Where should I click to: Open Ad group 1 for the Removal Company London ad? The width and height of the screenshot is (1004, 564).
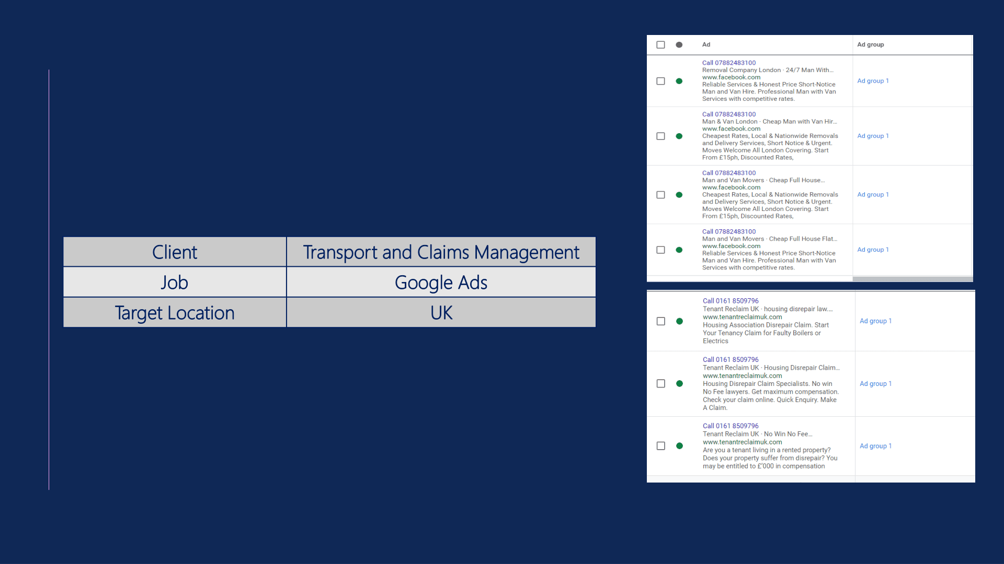click(x=872, y=81)
